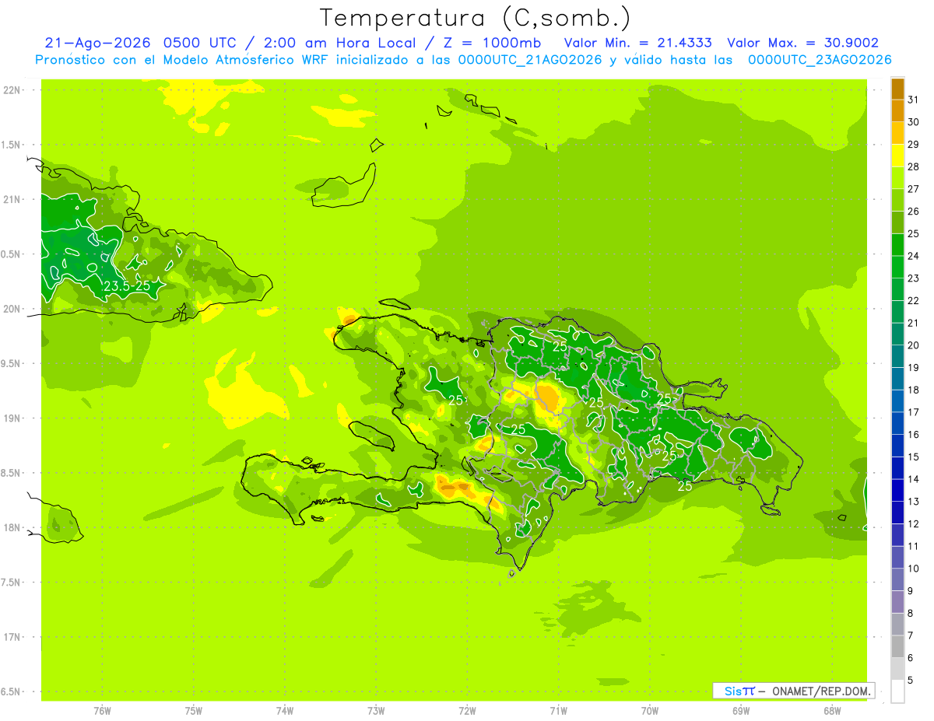Click the legend label '20'
The height and width of the screenshot is (721, 934).
tap(914, 345)
